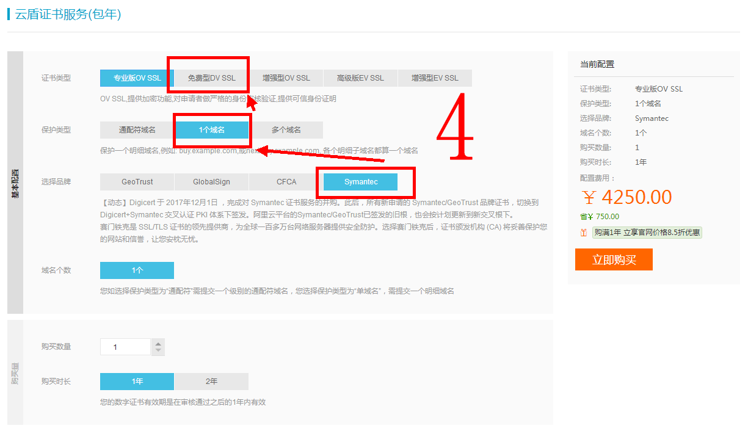Select the Symantec brand
Screen dimensions: 748x442
(361, 182)
